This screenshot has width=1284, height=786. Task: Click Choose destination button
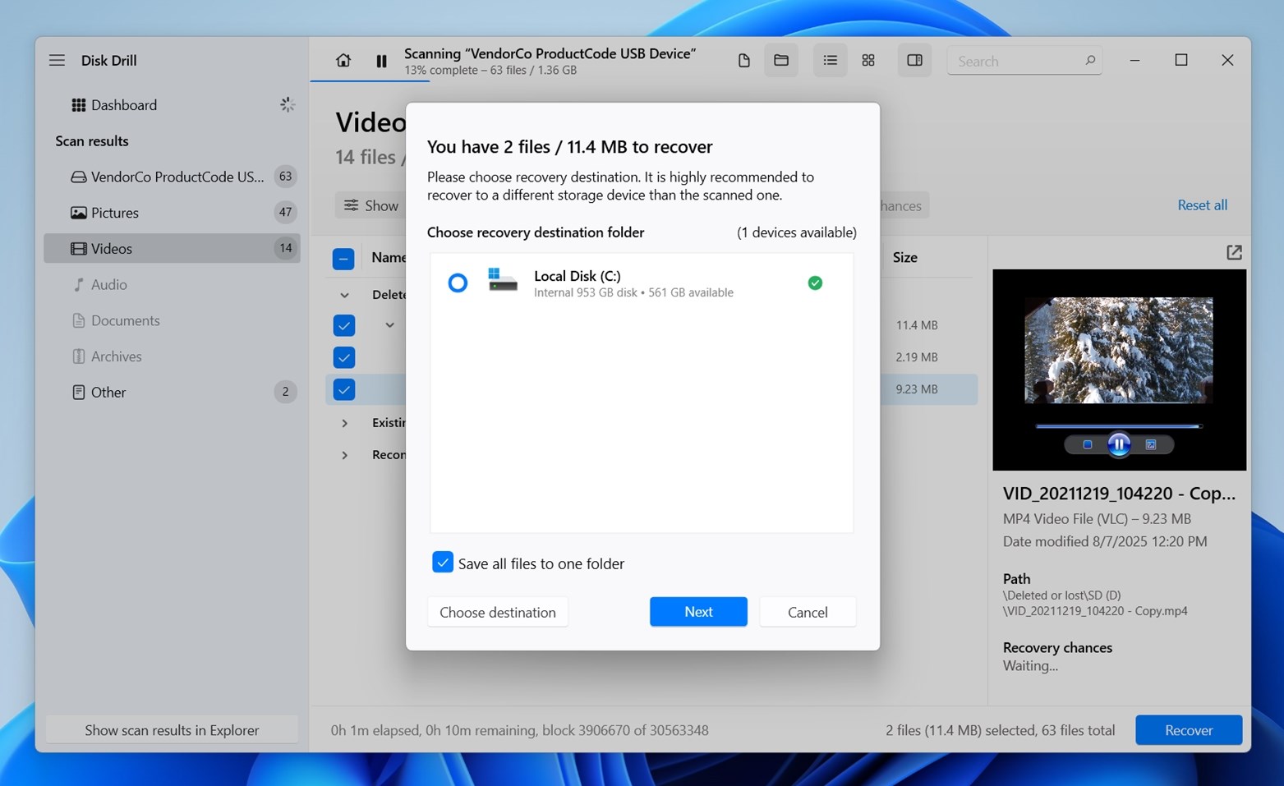(x=497, y=613)
